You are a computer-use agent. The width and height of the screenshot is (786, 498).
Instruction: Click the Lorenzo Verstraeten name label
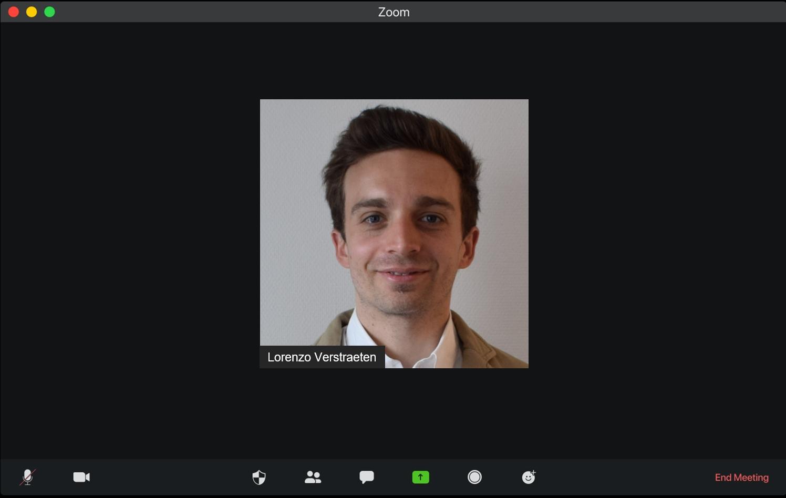pyautogui.click(x=322, y=357)
